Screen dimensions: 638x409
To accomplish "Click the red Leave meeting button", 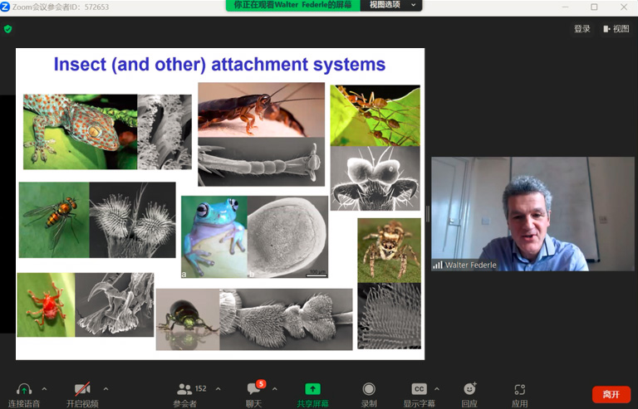I will click(611, 394).
